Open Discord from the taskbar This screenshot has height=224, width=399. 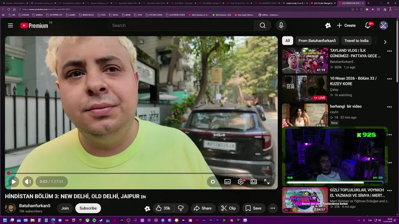60,220
